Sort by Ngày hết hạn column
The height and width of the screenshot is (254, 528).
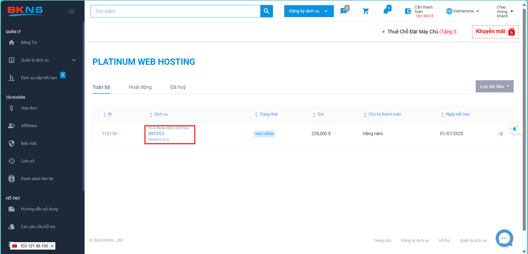(x=455, y=114)
